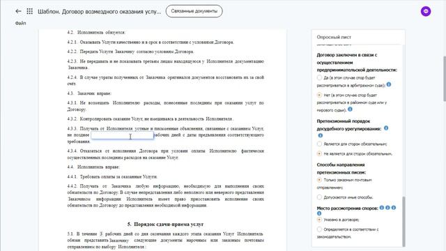Select 'Нет (в этом случае спор...)' radio option
Viewport: 446px width, 251px height.
click(x=319, y=95)
